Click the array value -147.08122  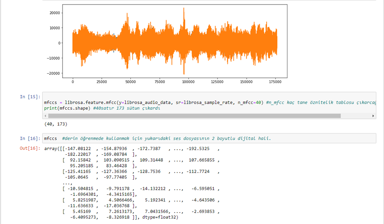click(x=78, y=148)
